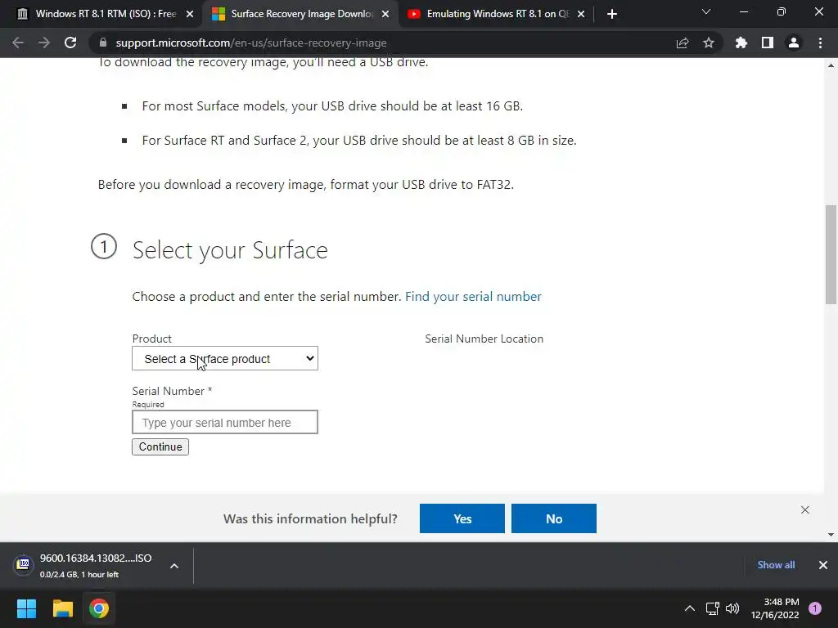Close the Windows RT 8.1 RTM tab
Screen dimensions: 838x628
pyautogui.click(x=190, y=14)
